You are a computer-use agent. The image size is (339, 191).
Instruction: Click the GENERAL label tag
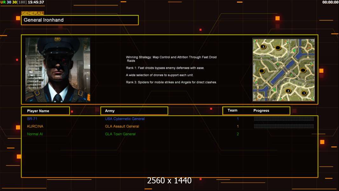pos(33,13)
